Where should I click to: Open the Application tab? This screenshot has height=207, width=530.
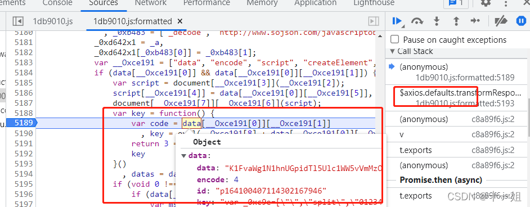tap(316, 3)
